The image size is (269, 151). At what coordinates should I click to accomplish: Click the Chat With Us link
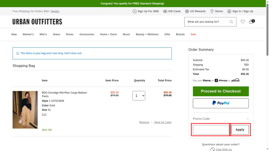(x=224, y=149)
